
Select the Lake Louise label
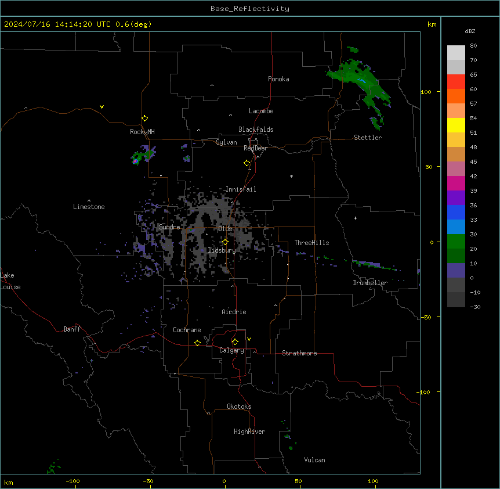pos(10,281)
